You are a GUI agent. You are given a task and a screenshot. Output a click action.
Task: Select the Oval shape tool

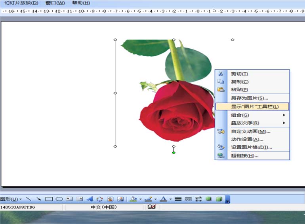click(x=59, y=199)
